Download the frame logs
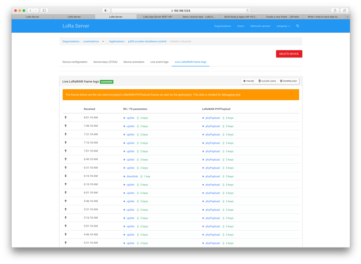 (x=288, y=81)
